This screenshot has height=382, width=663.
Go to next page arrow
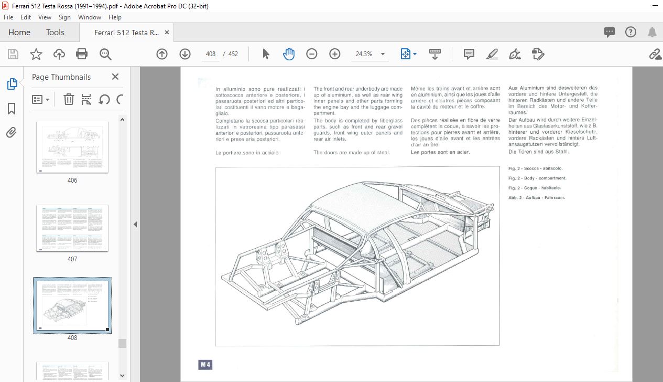coord(185,54)
